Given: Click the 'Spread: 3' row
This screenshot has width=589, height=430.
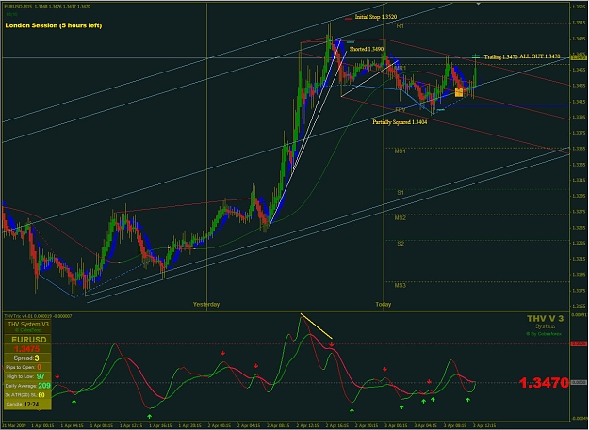Looking at the screenshot, I should click(x=27, y=358).
